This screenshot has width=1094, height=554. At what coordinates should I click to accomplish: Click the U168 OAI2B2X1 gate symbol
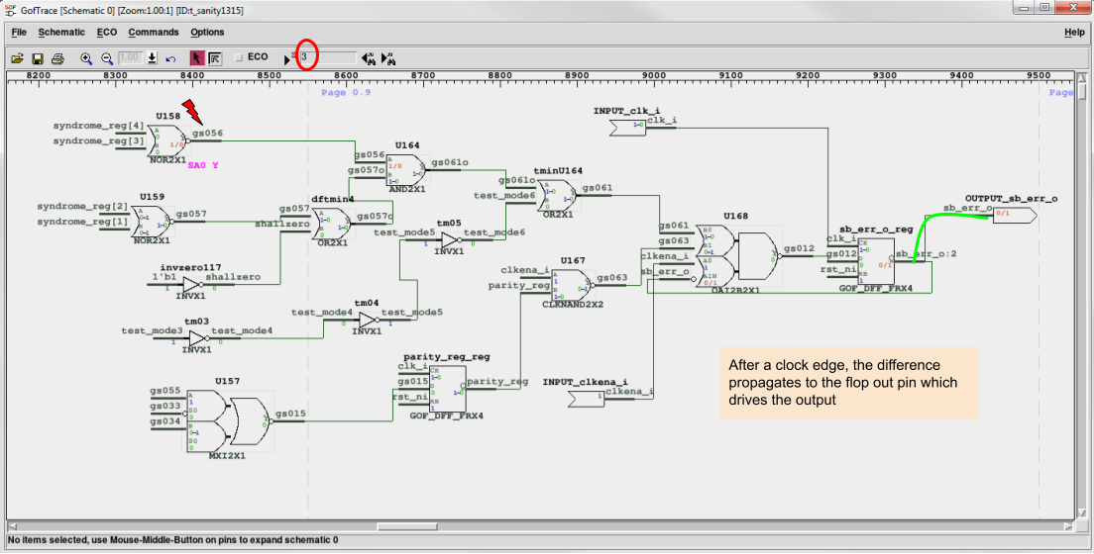click(738, 255)
